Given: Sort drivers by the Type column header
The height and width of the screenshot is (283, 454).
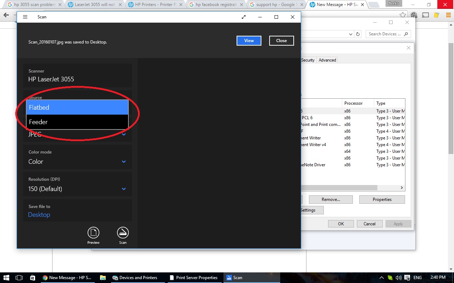Looking at the screenshot, I should pyautogui.click(x=389, y=103).
